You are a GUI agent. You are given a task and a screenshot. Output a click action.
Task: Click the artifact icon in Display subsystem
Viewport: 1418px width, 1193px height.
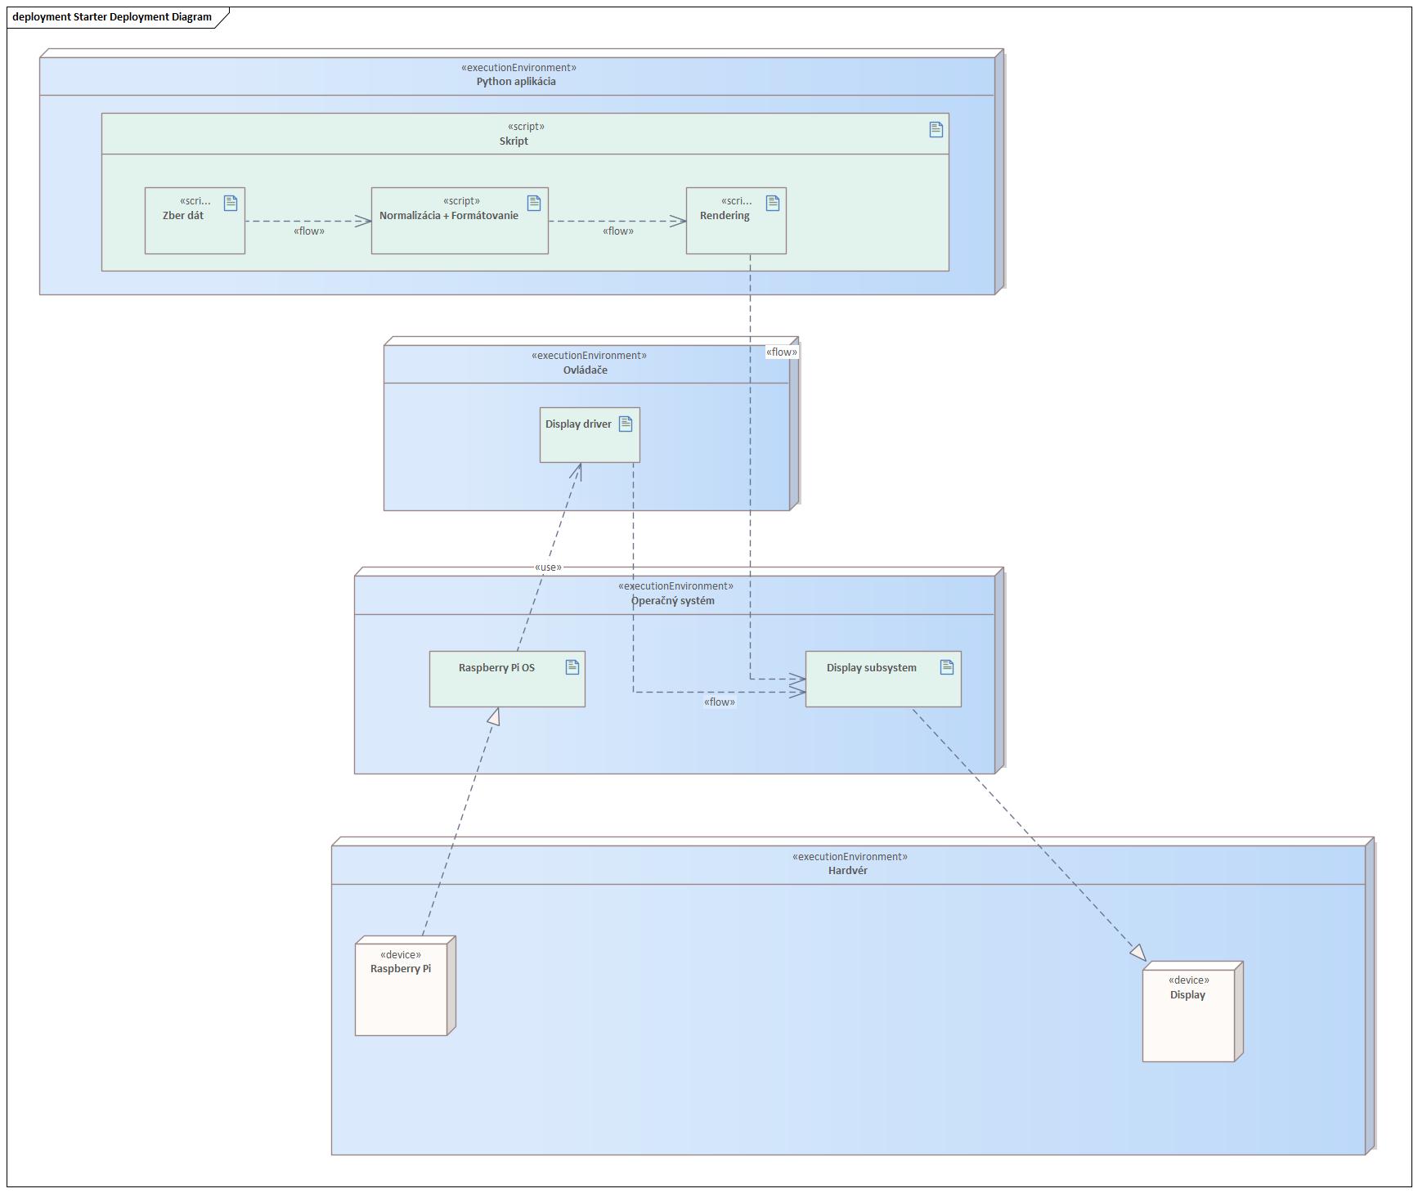point(947,667)
